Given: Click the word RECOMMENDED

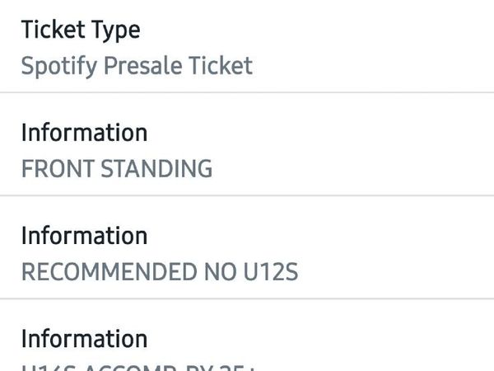Looking at the screenshot, I should [110, 271].
